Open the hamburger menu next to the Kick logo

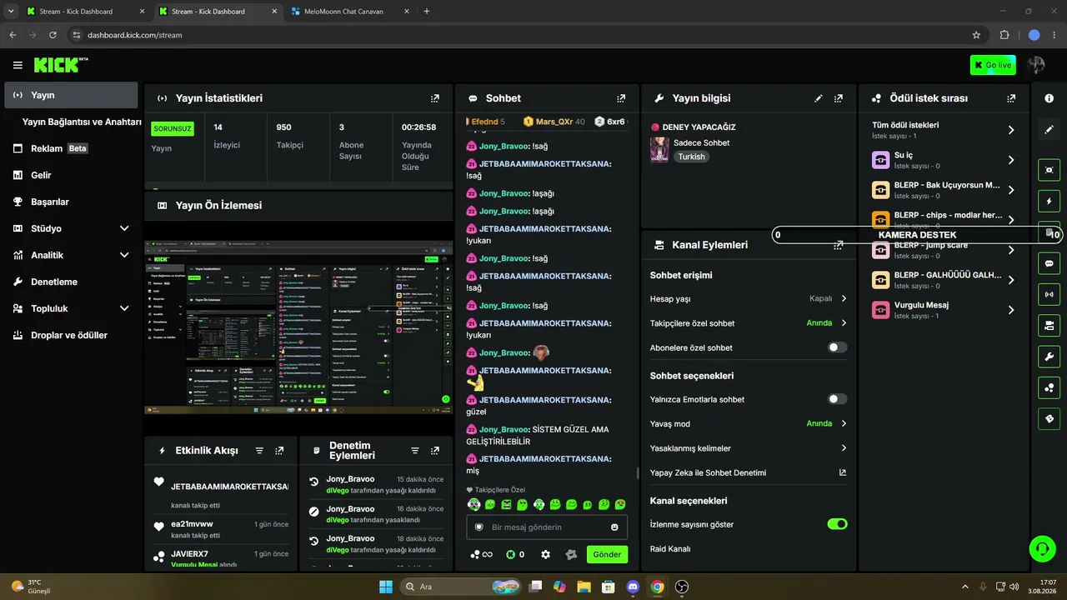click(x=18, y=65)
